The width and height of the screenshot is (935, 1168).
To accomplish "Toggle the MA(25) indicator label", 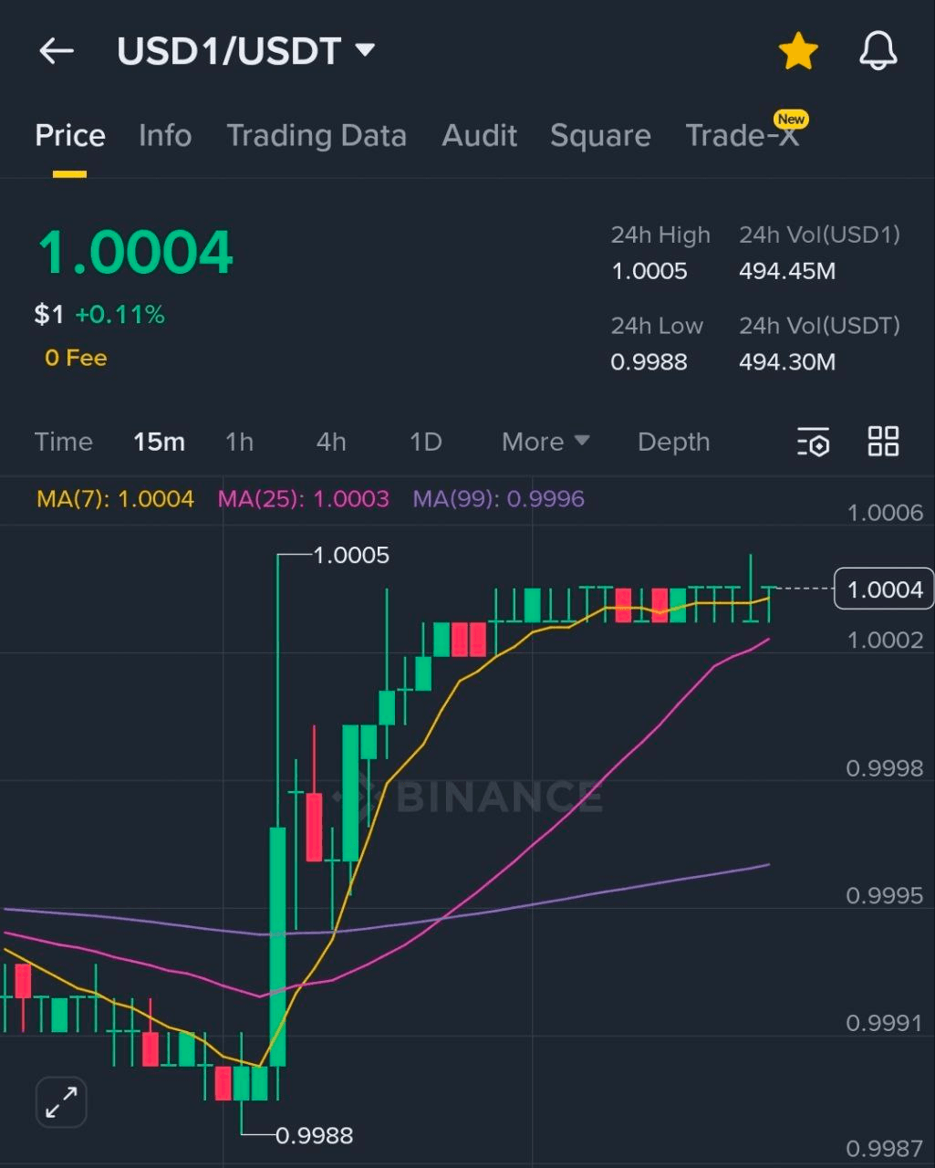I will (304, 499).
